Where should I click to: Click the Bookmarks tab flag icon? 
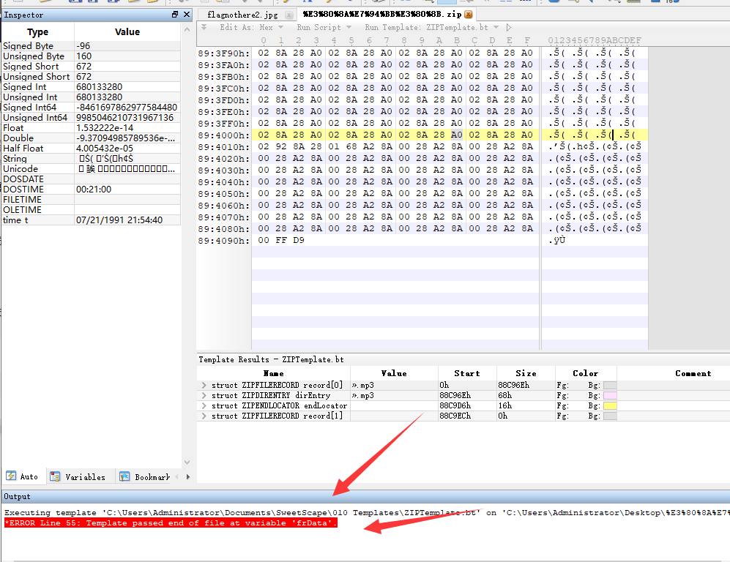click(124, 476)
